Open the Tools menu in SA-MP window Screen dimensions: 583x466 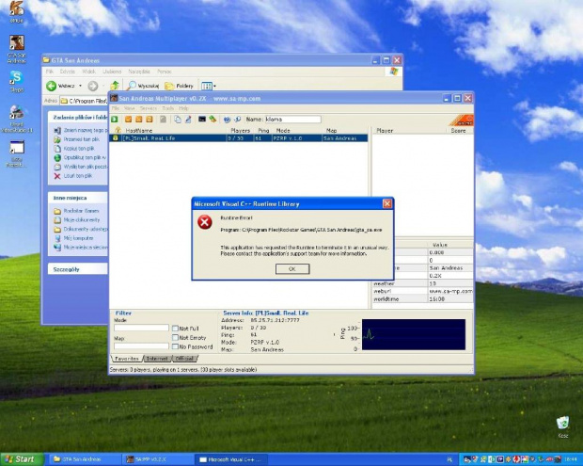(167, 108)
